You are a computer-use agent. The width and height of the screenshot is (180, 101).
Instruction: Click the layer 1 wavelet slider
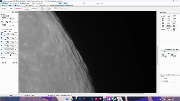[x=9, y=36]
